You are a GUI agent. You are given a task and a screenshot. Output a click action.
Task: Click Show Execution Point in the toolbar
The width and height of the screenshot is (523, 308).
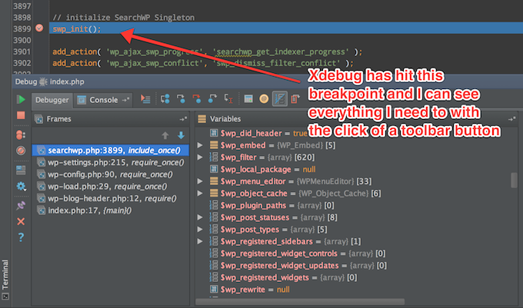coord(145,99)
